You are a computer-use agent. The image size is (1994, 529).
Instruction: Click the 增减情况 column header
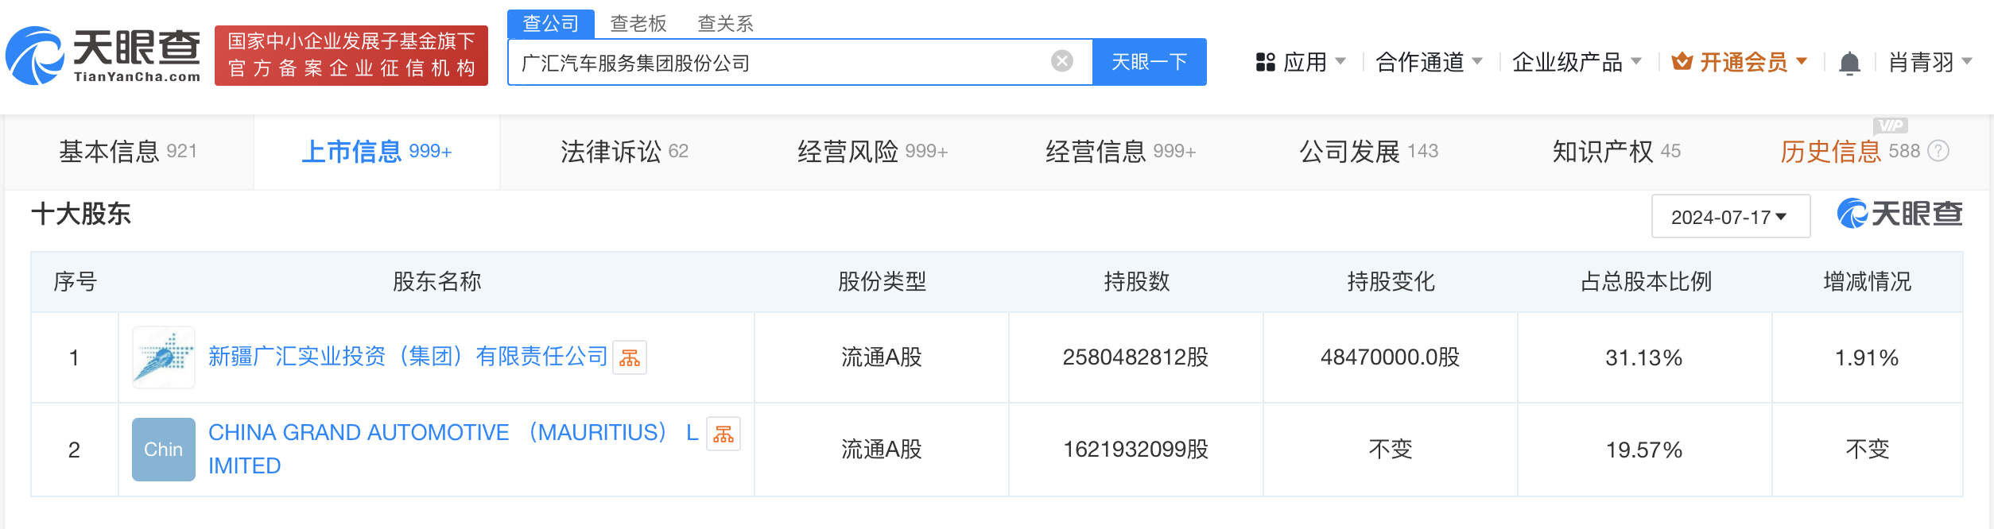click(1867, 281)
